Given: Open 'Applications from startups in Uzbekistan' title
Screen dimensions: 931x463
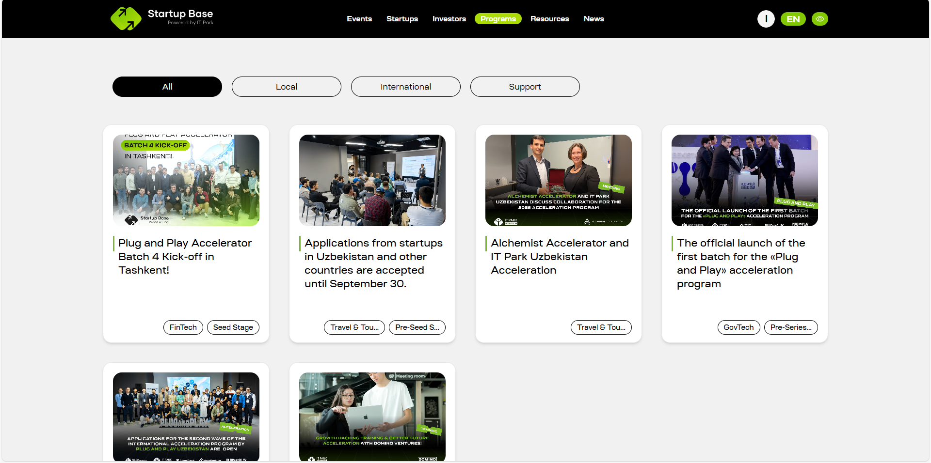Looking at the screenshot, I should point(373,263).
